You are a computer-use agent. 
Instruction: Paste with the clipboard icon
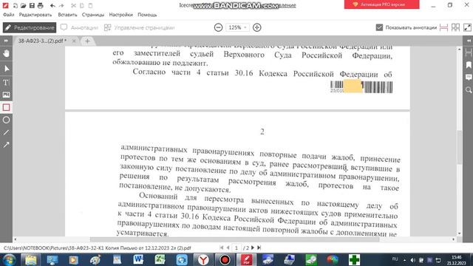point(90,5)
